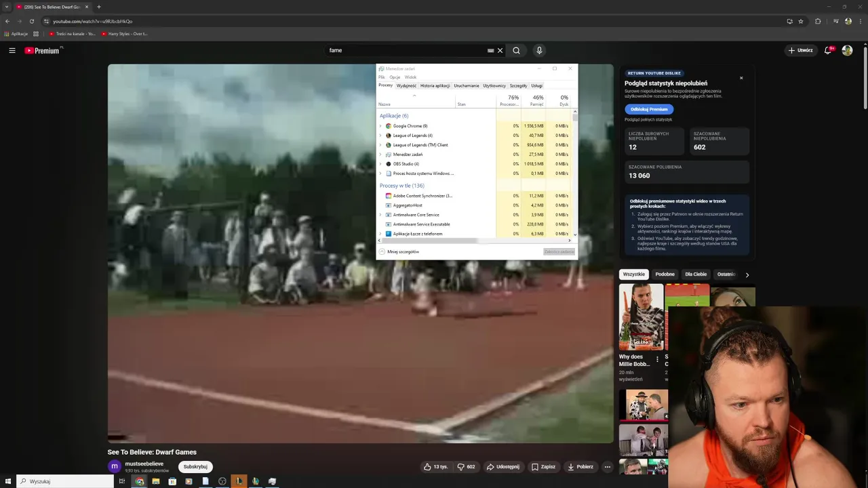This screenshot has width=868, height=488.
Task: Open Aplikacje apps bookmark shortcut
Action: tap(16, 33)
